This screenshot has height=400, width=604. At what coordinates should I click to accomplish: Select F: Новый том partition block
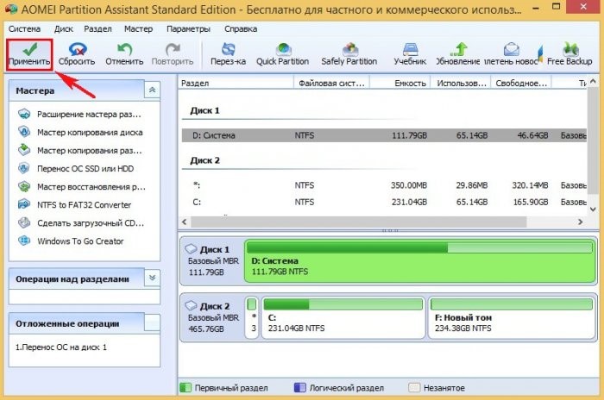pyautogui.click(x=512, y=317)
